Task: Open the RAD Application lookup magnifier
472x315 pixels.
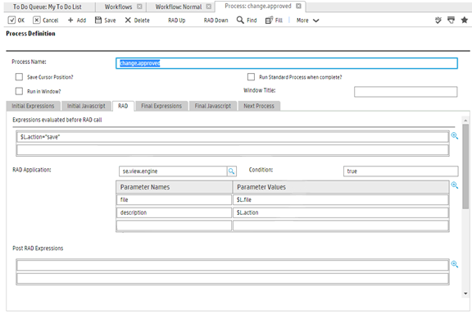Action: point(231,171)
